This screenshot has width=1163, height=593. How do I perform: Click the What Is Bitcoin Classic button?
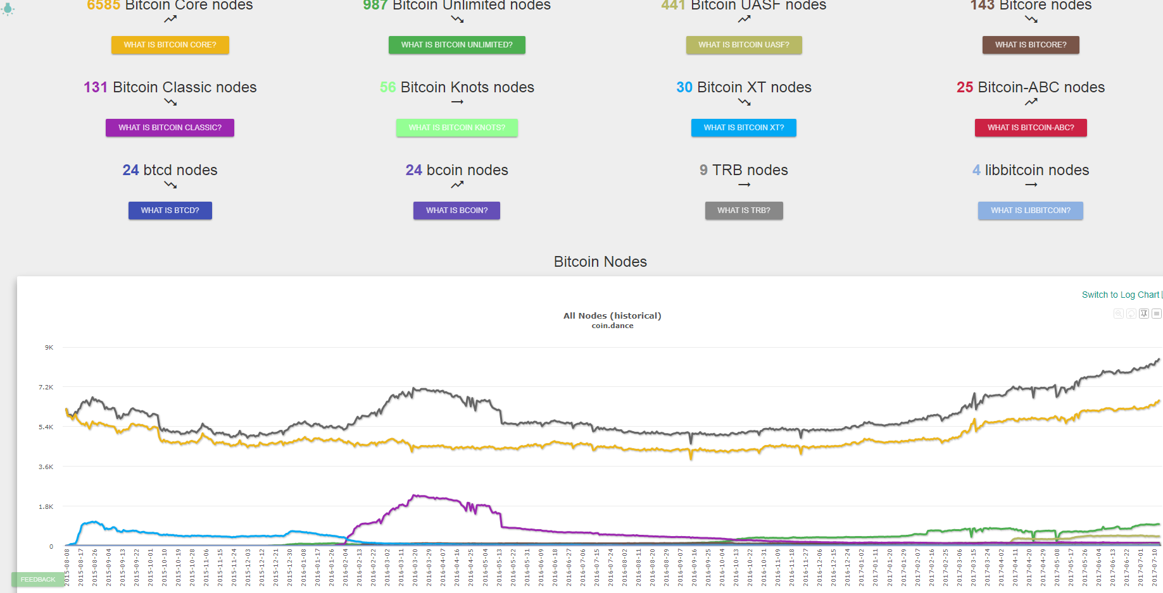170,128
